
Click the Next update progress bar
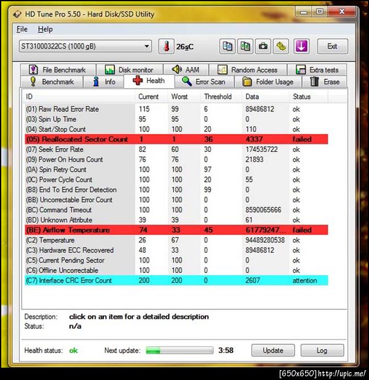(180, 350)
